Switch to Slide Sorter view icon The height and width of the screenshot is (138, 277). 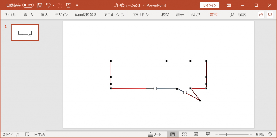pos(184,134)
